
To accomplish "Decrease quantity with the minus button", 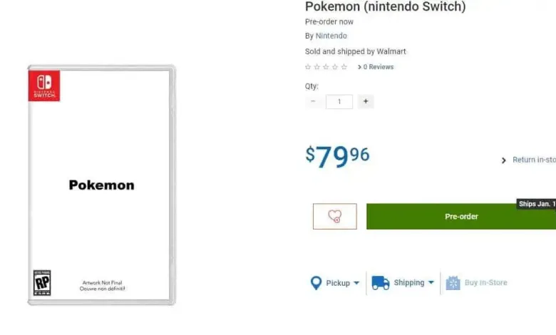I will coord(313,101).
